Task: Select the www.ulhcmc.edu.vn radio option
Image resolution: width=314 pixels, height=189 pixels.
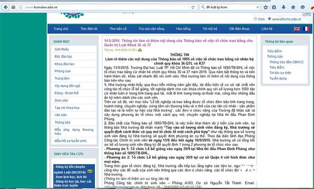Action: point(269,18)
